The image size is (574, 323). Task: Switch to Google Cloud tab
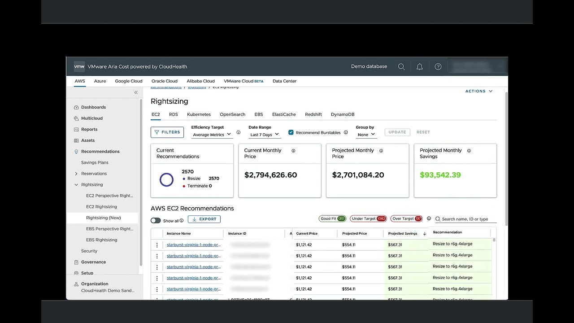[129, 81]
